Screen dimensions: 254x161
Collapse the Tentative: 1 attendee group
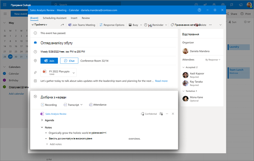click(x=184, y=91)
